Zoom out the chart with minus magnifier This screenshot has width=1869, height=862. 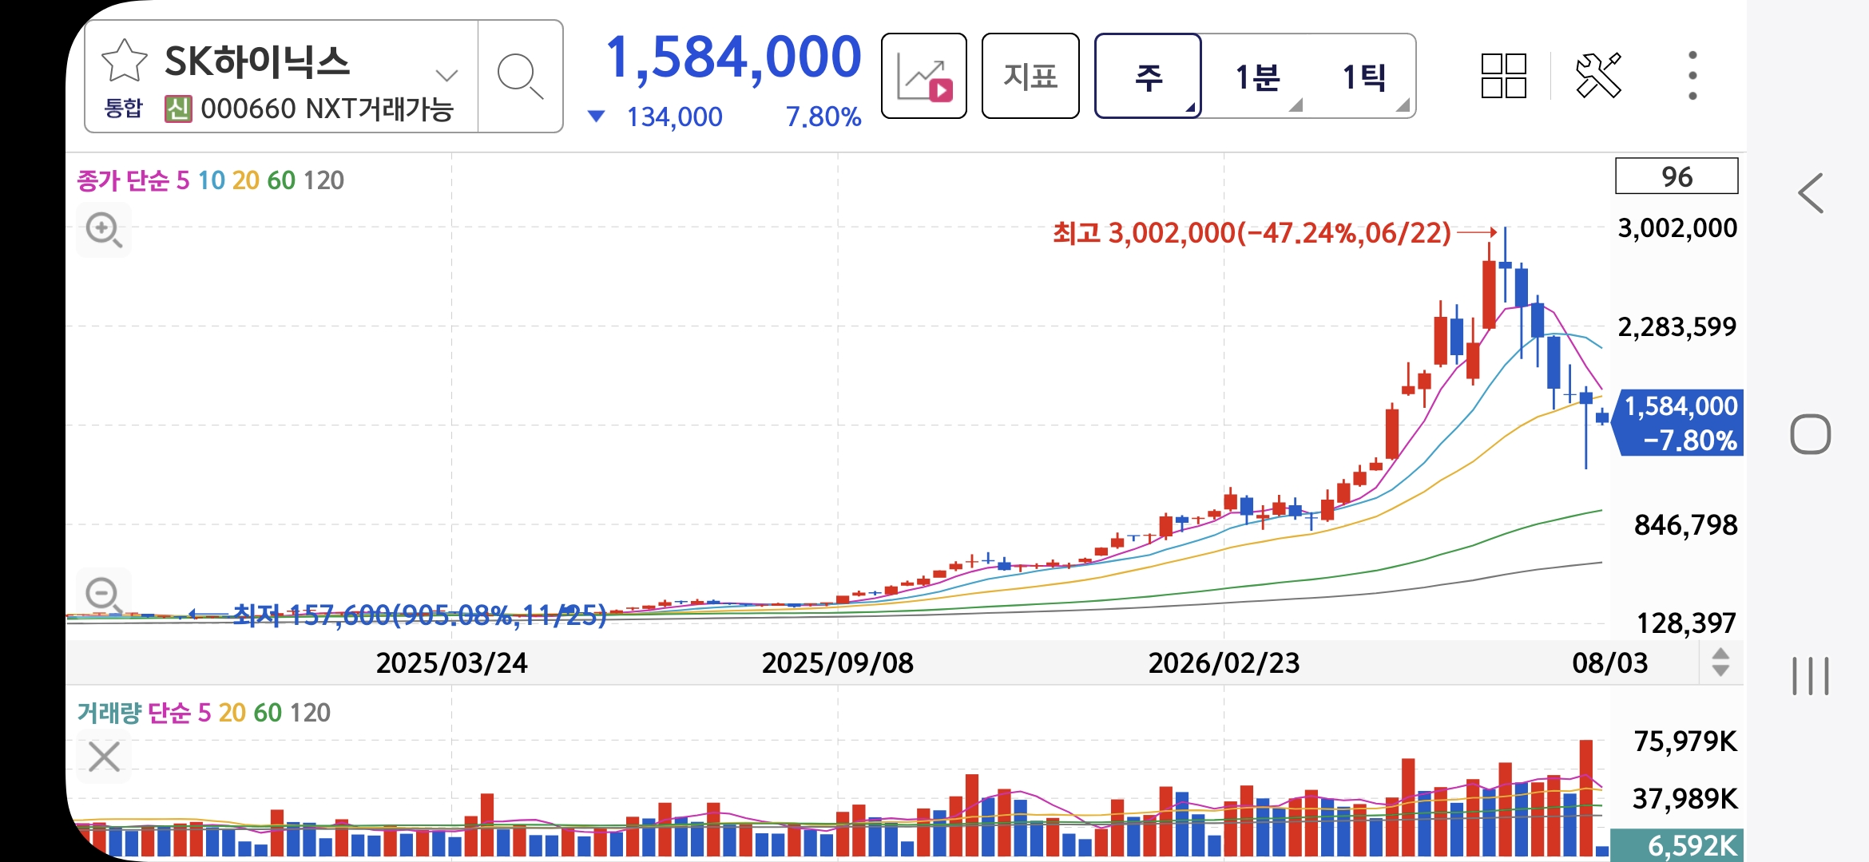pyautogui.click(x=104, y=595)
